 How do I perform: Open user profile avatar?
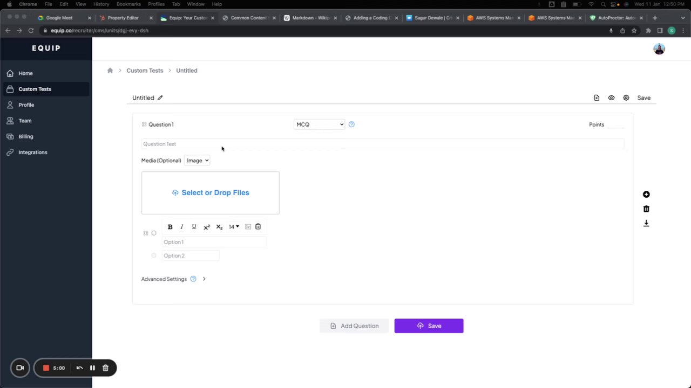[659, 49]
